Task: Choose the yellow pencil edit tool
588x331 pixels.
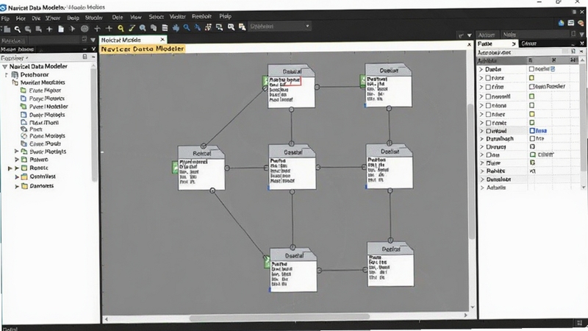Action: pos(132,28)
